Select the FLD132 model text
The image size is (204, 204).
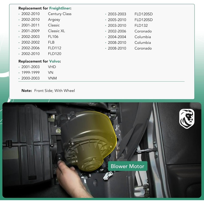pyautogui.click(x=141, y=25)
